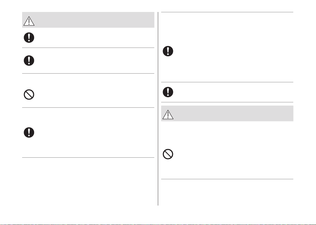Click the warning triangle in right gray banner
316x225 pixels.
[x=168, y=115]
